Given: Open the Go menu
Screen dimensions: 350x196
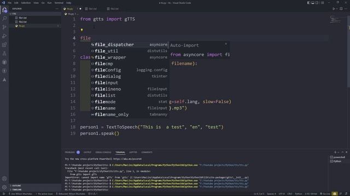Looking at the screenshot, I should click(43, 3).
